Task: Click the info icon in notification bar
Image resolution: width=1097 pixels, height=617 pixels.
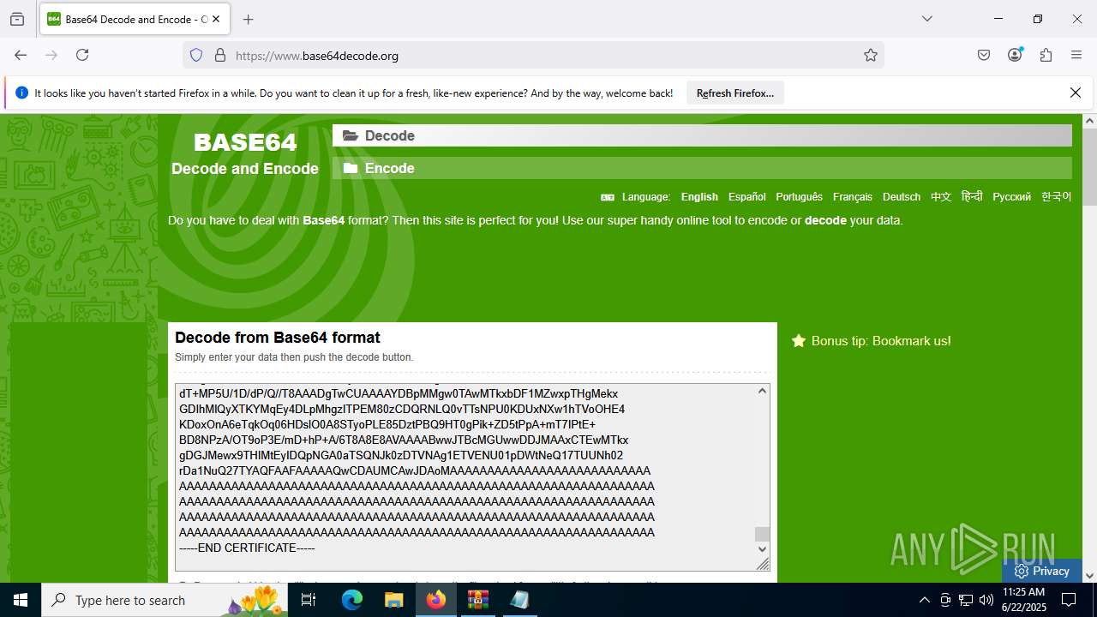Action: (x=21, y=93)
